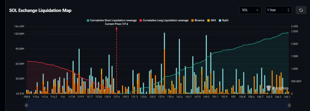Click the 135.5 price axis label
The height and width of the screenshot is (111, 310).
(152, 97)
